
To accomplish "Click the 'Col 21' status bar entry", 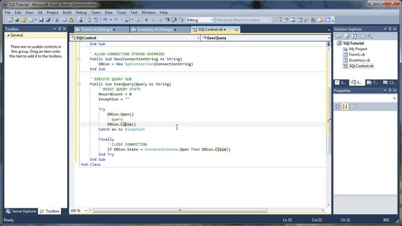I will click(317, 220).
